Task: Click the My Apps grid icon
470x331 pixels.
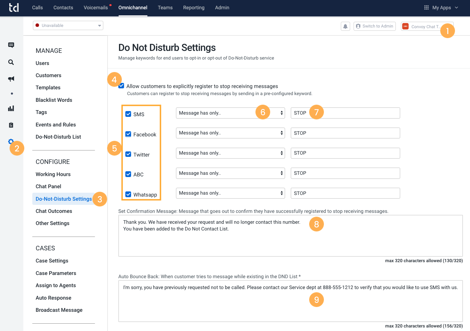Action: point(426,8)
